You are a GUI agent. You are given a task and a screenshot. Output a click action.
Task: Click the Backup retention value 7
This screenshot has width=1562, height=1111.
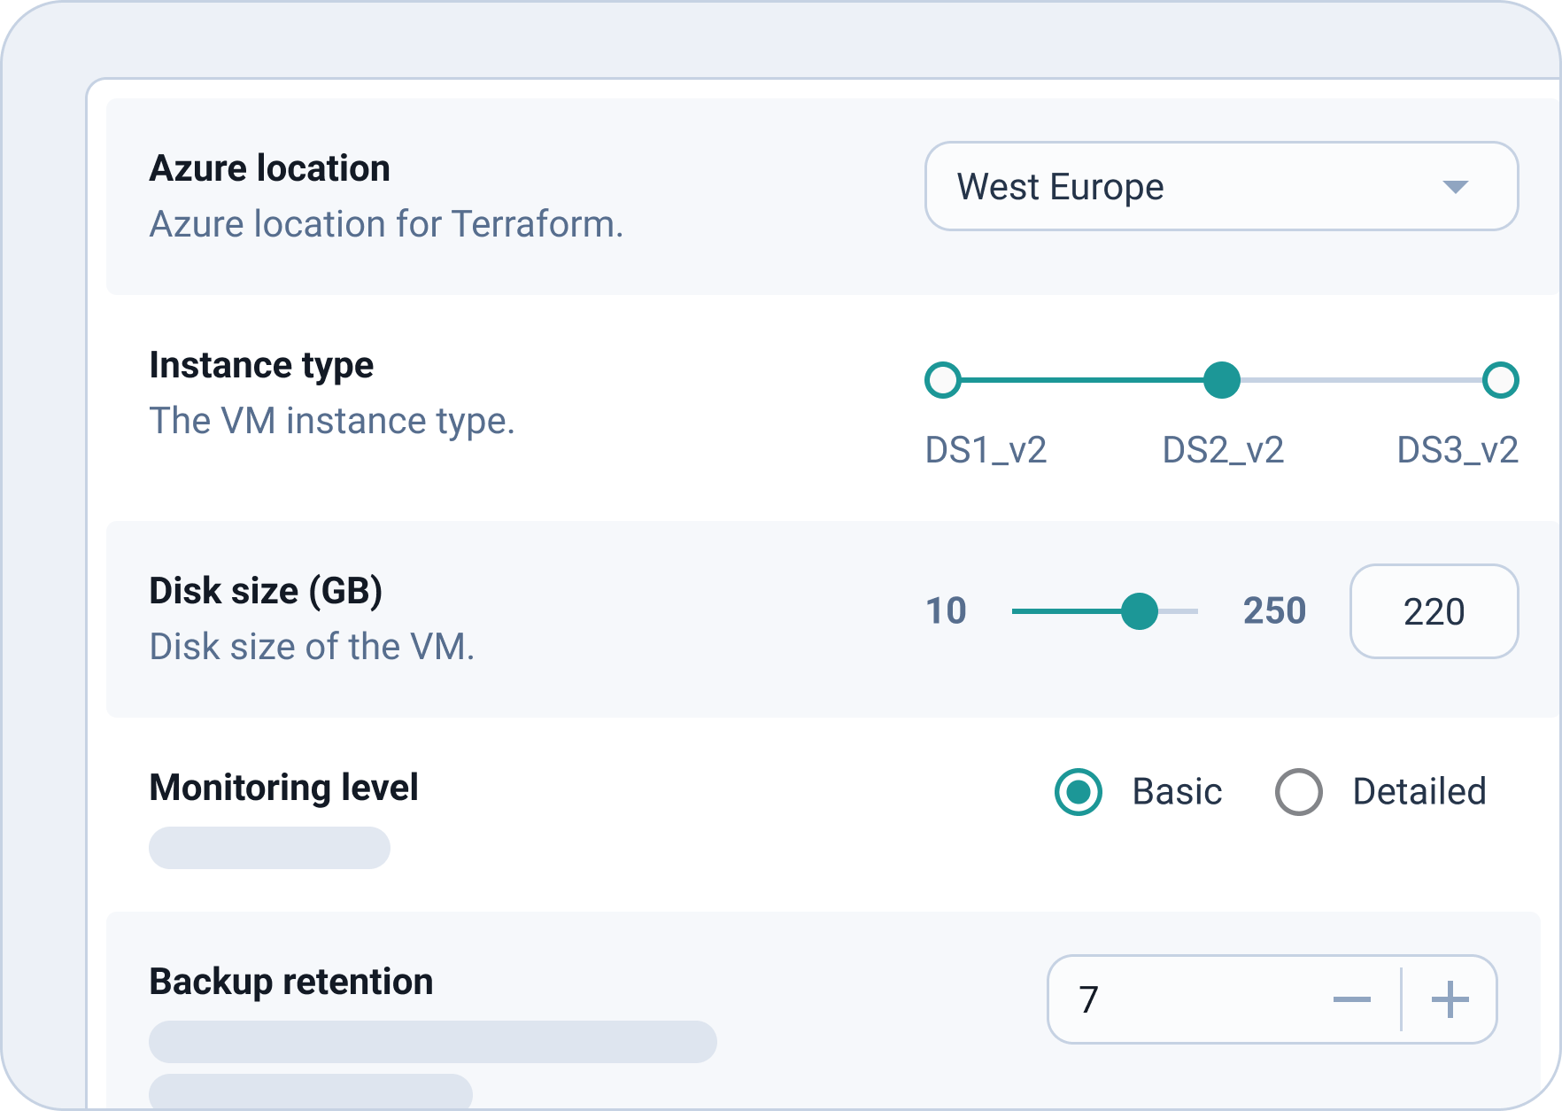tap(1089, 999)
